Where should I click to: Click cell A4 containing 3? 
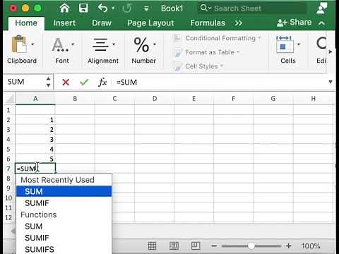pyautogui.click(x=35, y=139)
